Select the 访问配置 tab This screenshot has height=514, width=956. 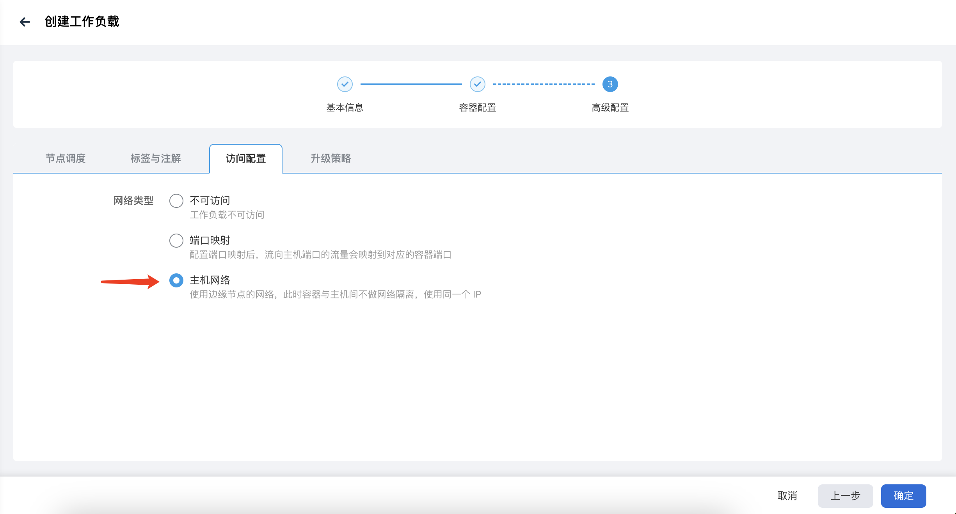(x=245, y=159)
